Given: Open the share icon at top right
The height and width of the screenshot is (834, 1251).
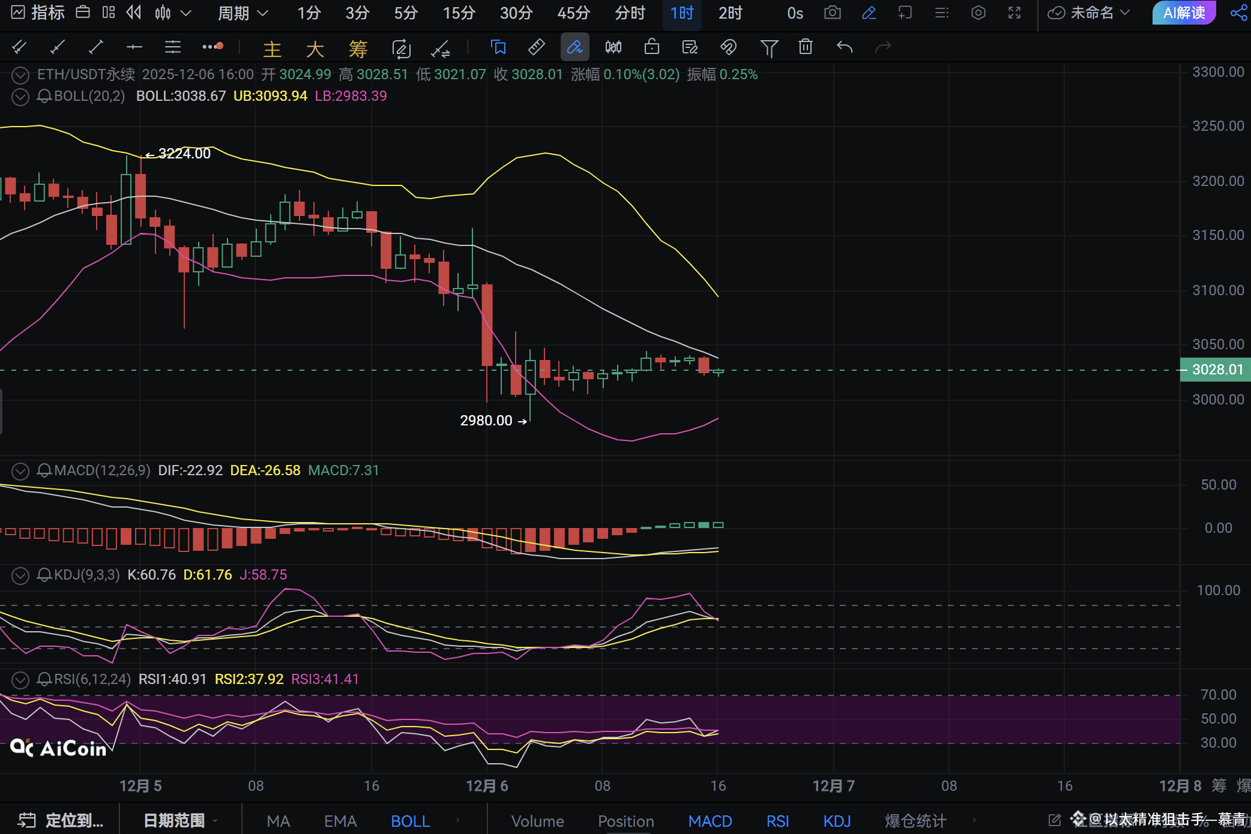Looking at the screenshot, I should [1238, 13].
